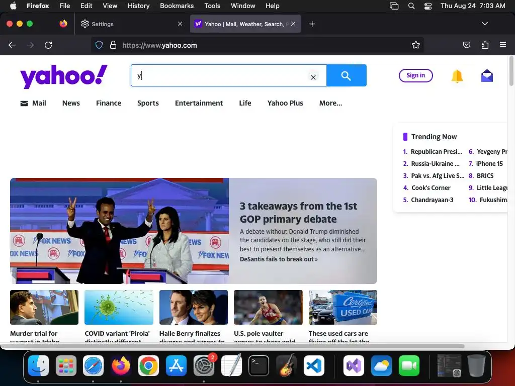Expand the More... navigation menu
515x386 pixels.
point(330,103)
